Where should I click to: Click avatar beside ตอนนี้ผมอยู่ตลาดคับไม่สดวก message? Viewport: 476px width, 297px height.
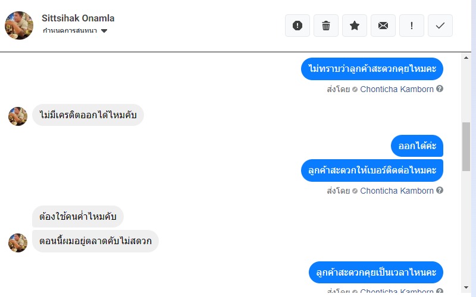click(18, 242)
